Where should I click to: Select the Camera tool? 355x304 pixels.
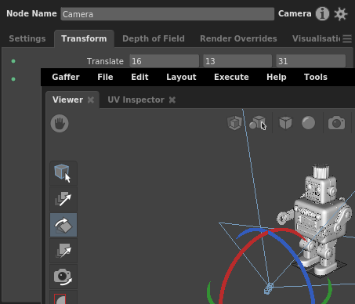[63, 277]
